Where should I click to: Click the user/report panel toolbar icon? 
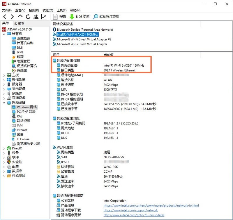36,17
